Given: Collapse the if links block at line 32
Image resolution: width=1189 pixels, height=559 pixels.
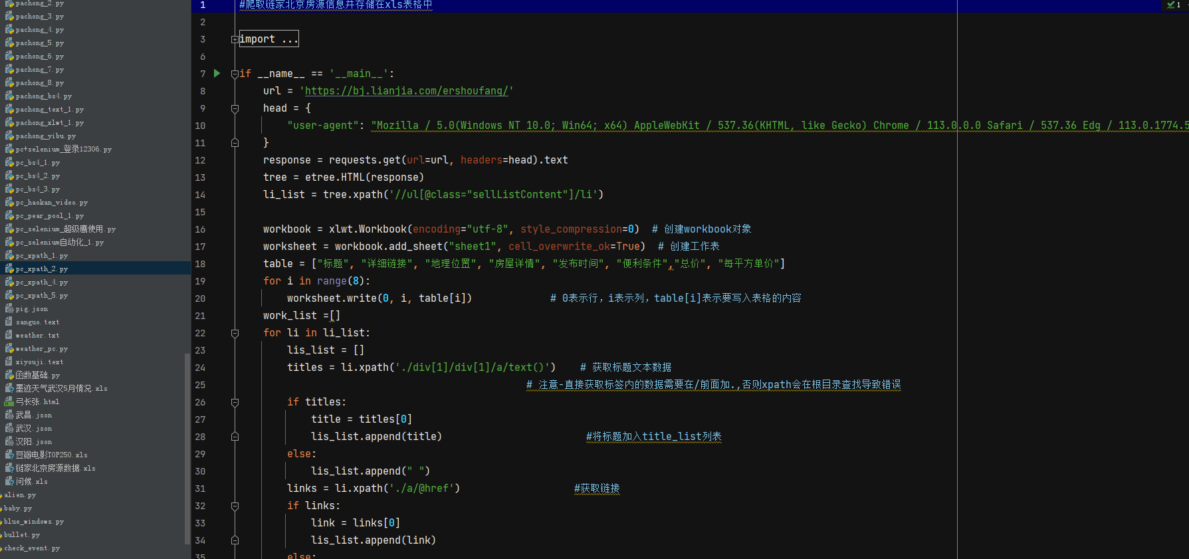Looking at the screenshot, I should 235,506.
